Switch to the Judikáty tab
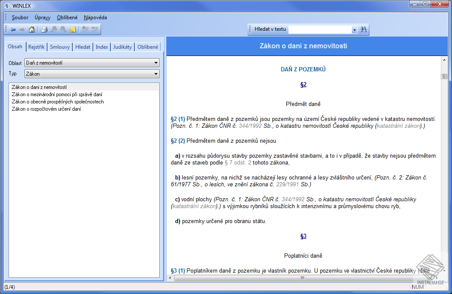Screen dimensions: 452x294 pos(122,47)
